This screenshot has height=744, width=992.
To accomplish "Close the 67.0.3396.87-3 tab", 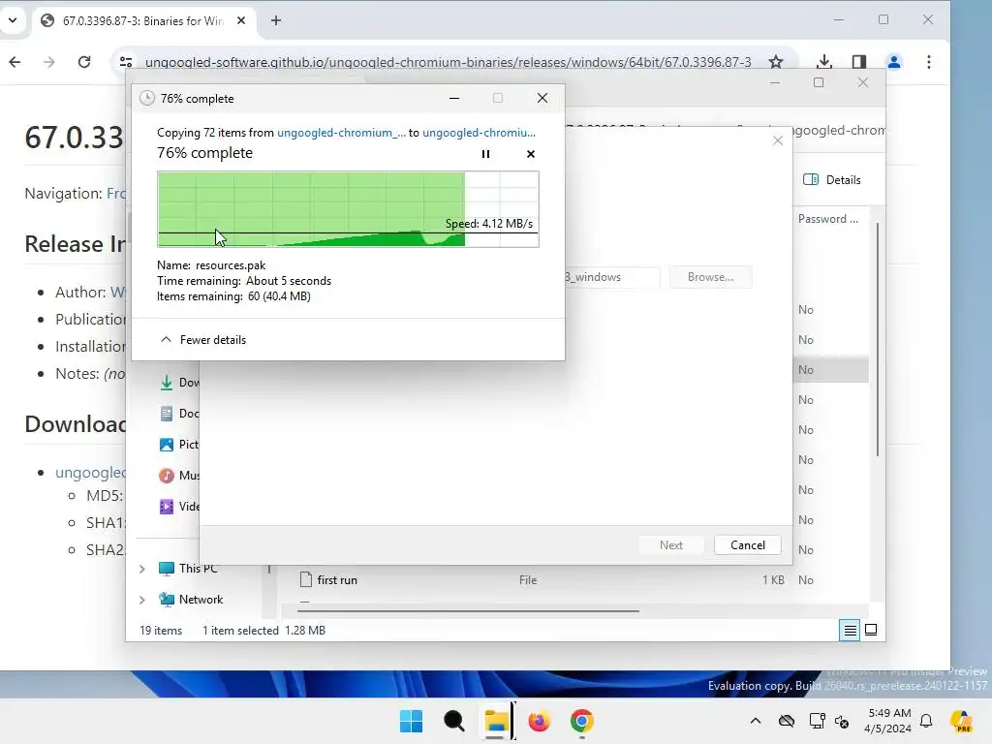I will tap(241, 21).
